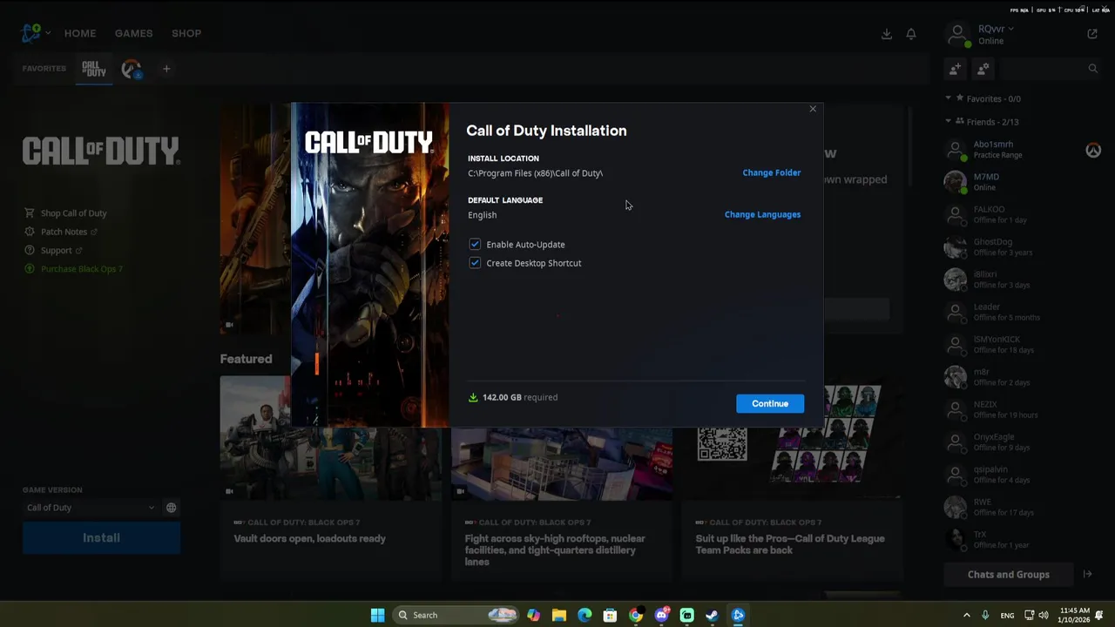Viewport: 1115px width, 627px height.
Task: Add a game to favorites with plus icon
Action: pyautogui.click(x=166, y=69)
